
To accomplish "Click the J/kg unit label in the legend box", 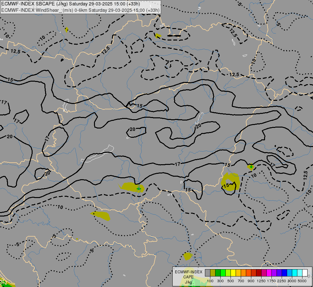I will click(x=188, y=282).
